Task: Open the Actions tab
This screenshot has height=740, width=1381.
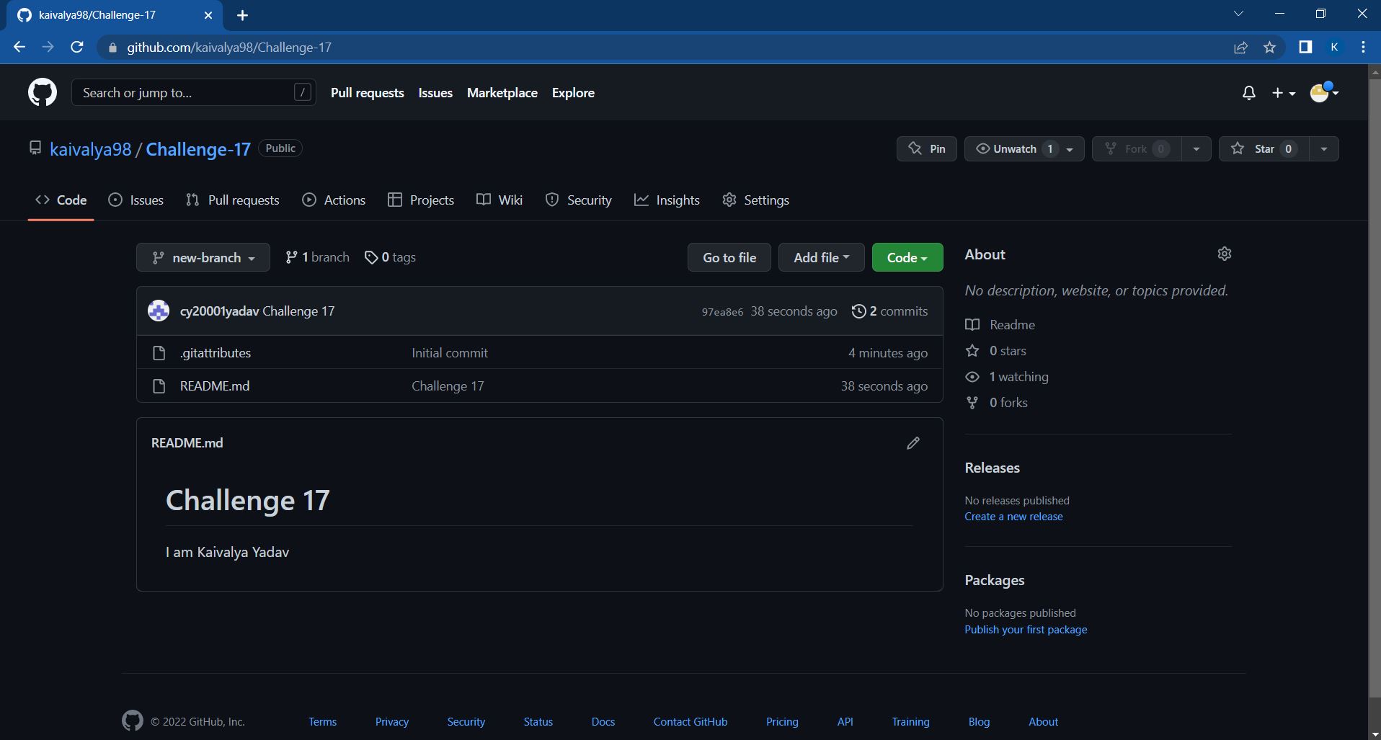Action: pyautogui.click(x=334, y=200)
